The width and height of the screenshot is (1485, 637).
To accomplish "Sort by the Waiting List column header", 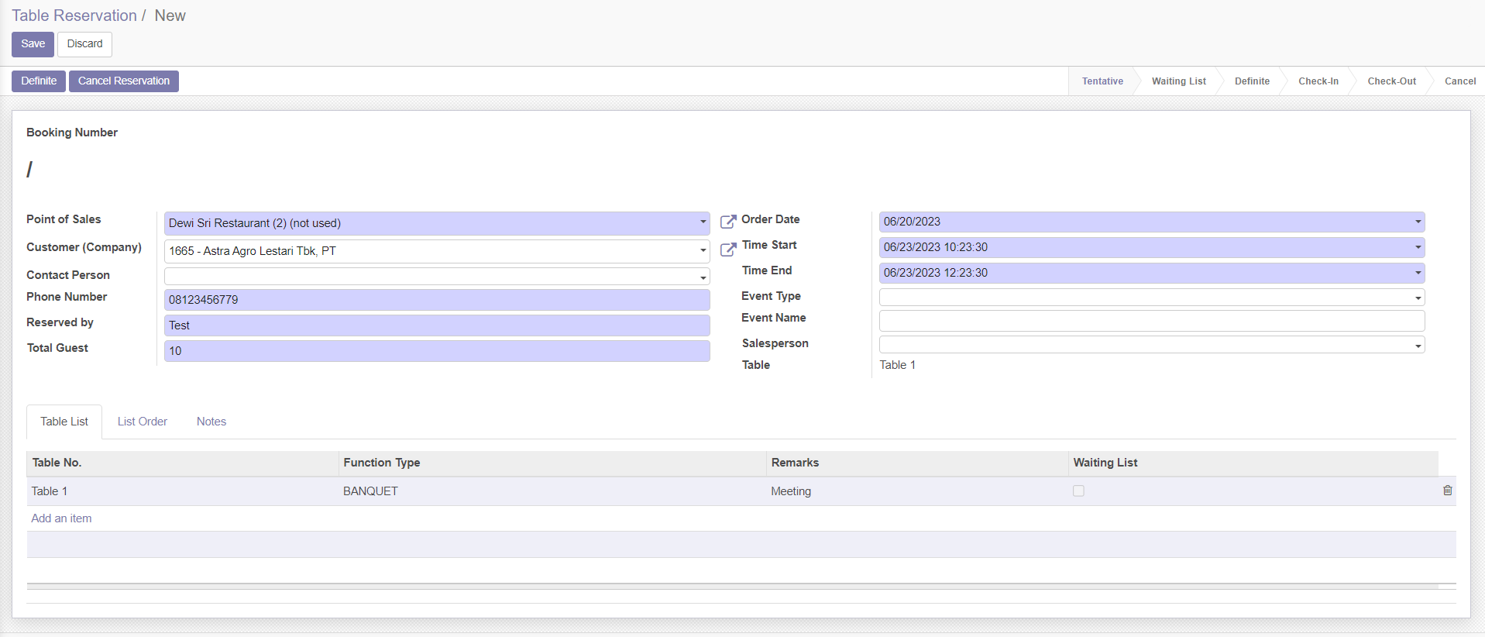I will tap(1253, 463).
